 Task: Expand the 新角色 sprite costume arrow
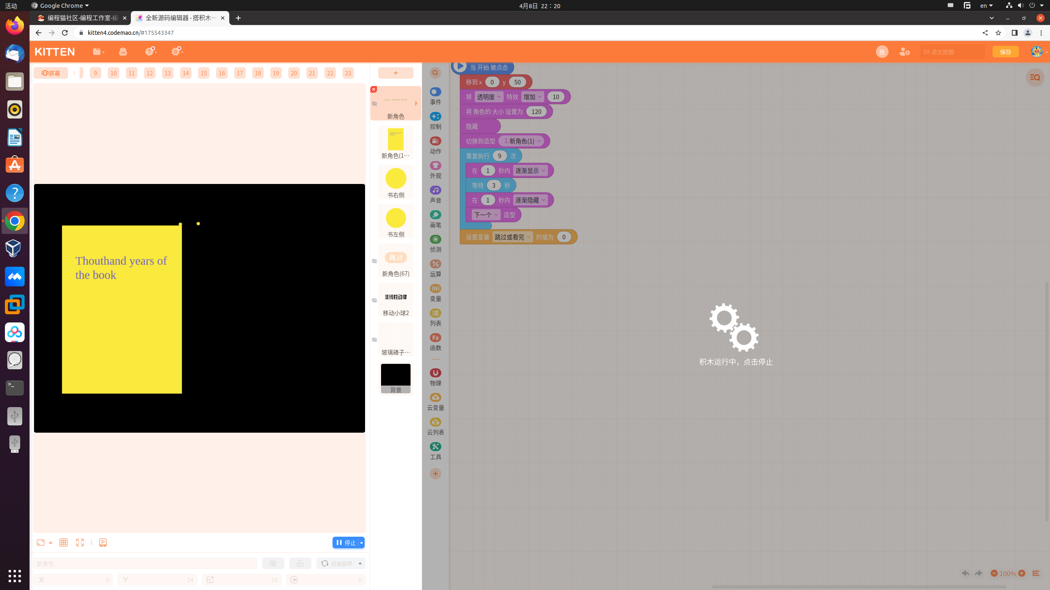416,103
